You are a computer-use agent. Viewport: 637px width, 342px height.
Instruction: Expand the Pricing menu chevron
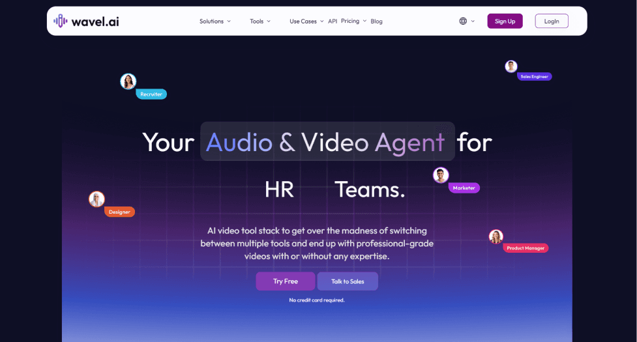click(364, 21)
